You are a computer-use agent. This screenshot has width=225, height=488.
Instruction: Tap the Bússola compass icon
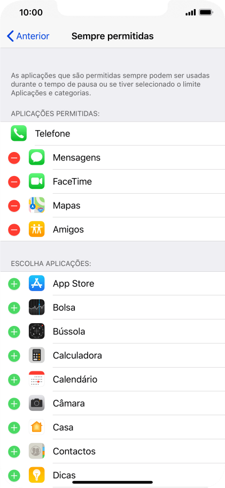pos(37,331)
